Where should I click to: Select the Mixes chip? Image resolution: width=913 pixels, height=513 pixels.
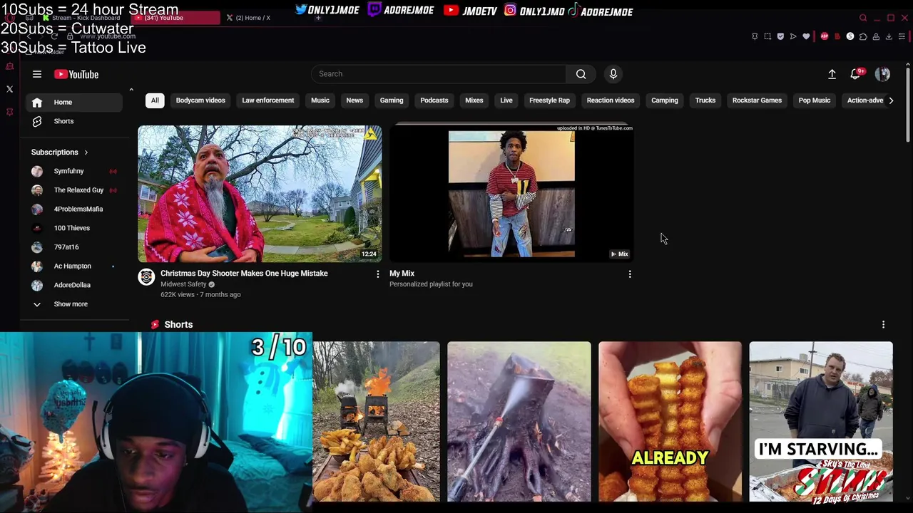click(474, 100)
